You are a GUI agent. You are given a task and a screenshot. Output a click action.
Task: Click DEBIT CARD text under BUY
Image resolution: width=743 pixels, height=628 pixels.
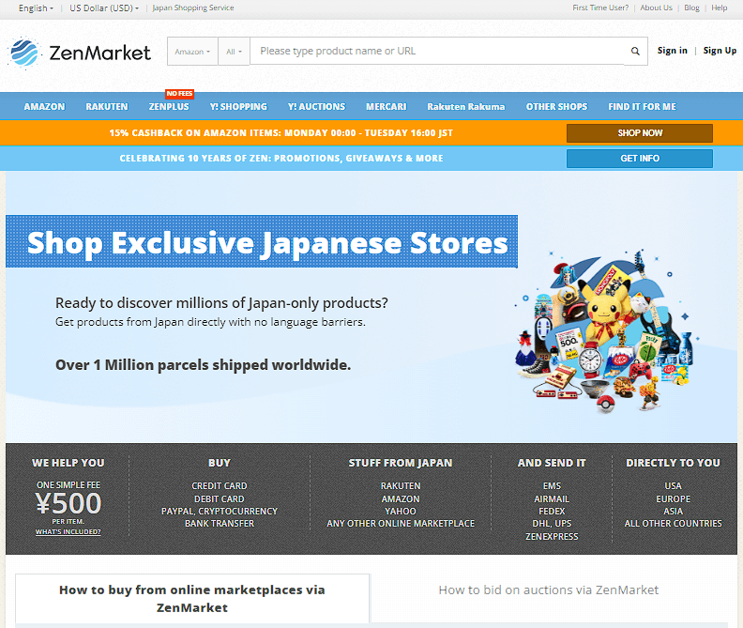(220, 499)
